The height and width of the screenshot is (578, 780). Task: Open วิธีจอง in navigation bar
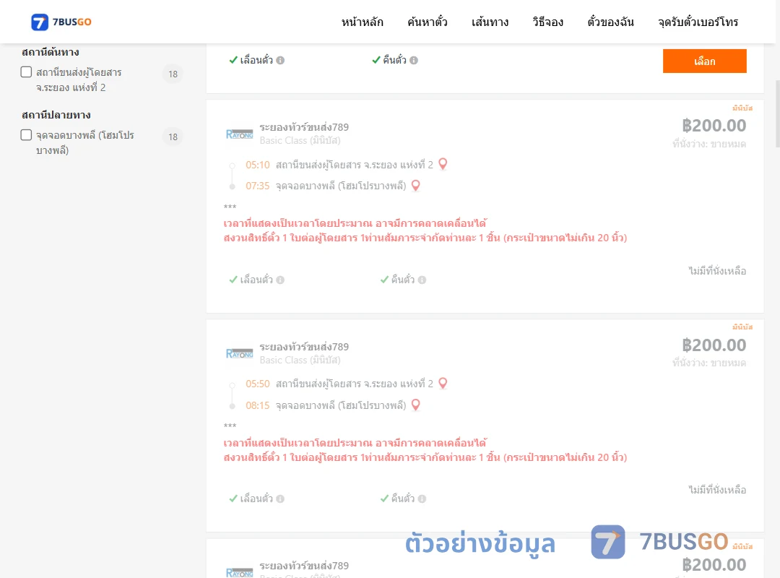(x=547, y=22)
